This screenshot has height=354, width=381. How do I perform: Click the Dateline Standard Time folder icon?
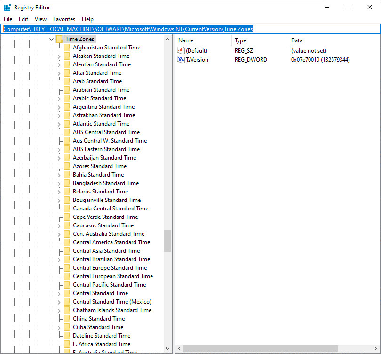tap(67, 336)
